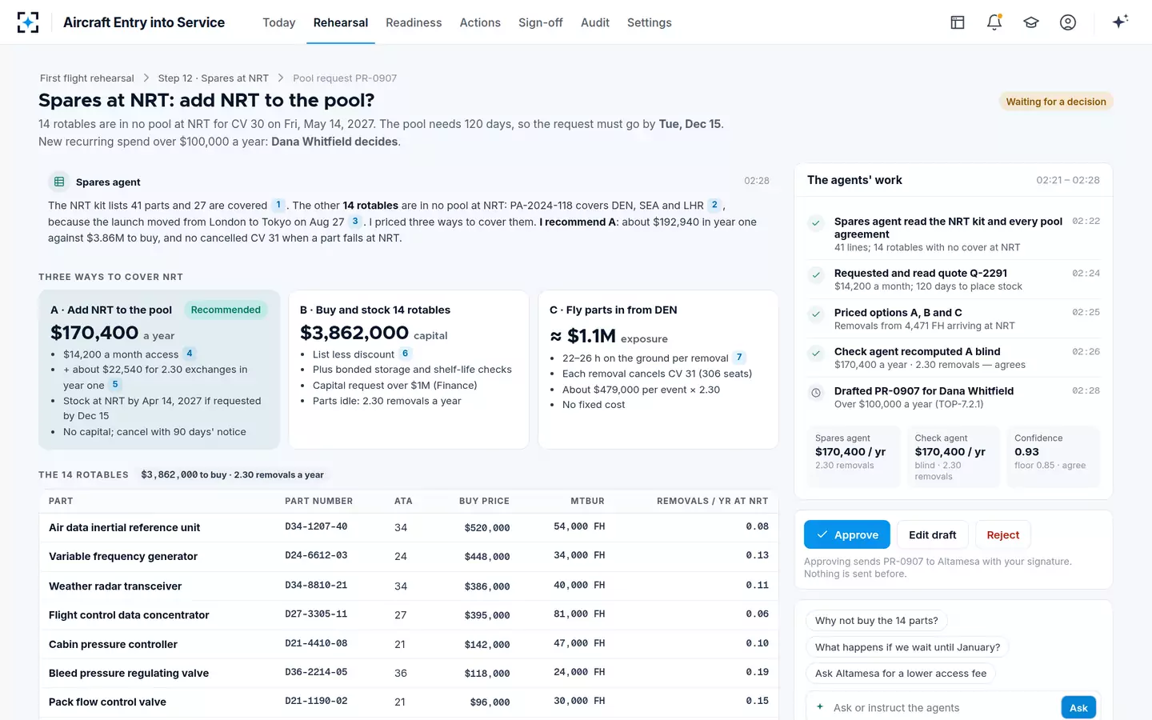Click the Confidence 0.93 tile
The width and height of the screenshot is (1152, 720).
pos(1053,457)
